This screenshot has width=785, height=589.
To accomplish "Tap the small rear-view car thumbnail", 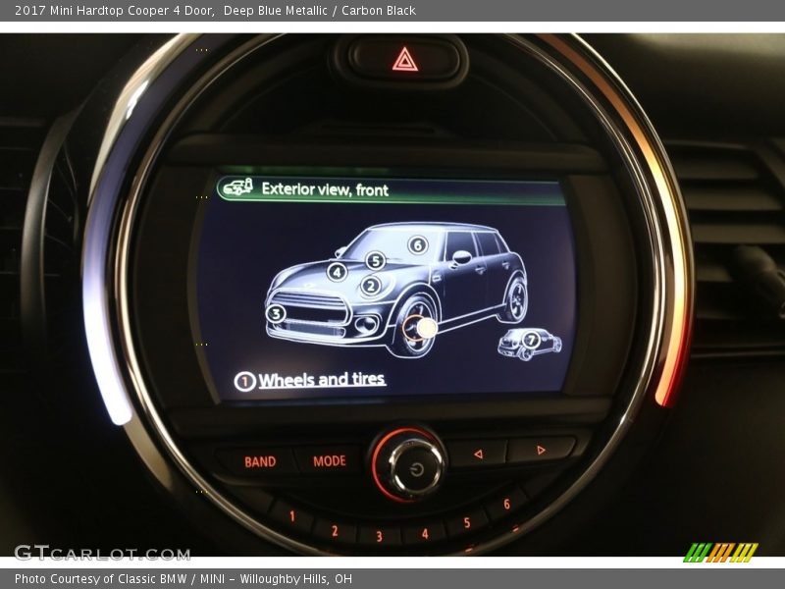I will coord(529,344).
